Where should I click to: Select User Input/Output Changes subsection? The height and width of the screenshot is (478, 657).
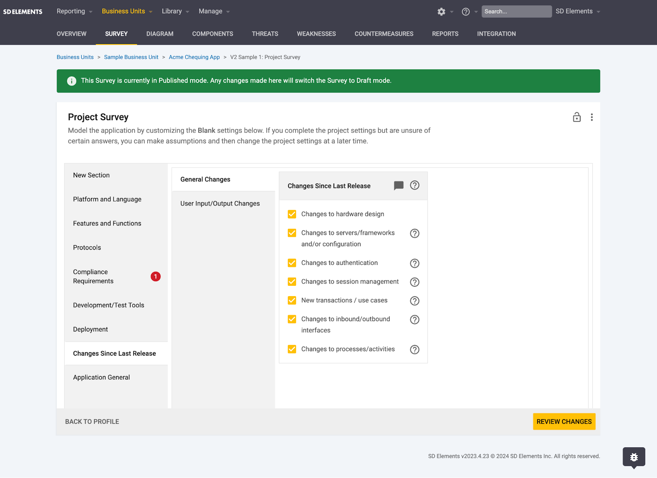pos(223,204)
